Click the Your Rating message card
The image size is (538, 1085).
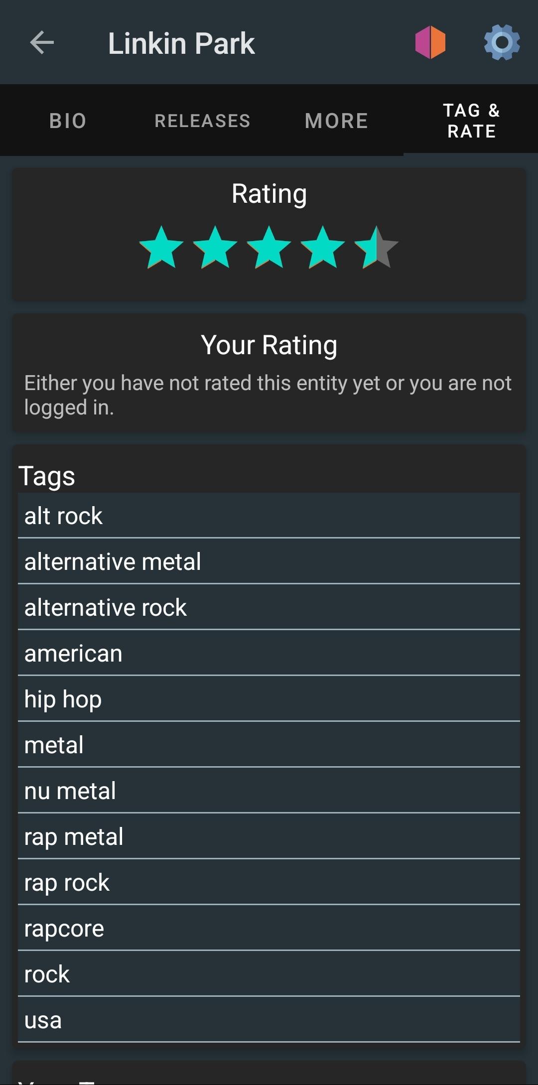point(269,374)
